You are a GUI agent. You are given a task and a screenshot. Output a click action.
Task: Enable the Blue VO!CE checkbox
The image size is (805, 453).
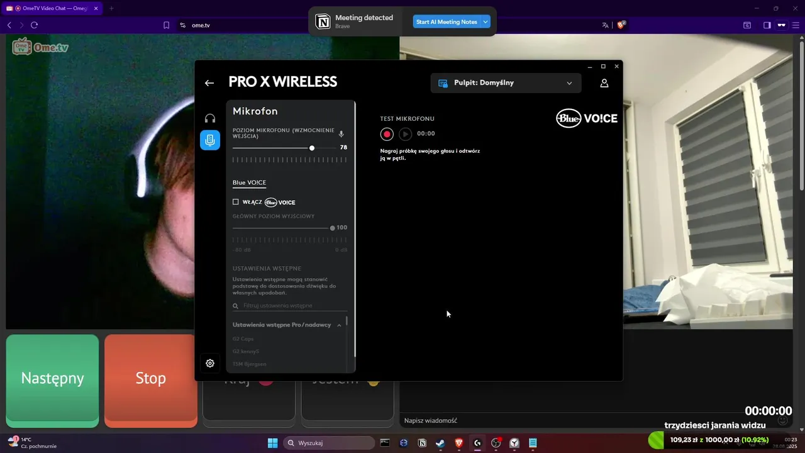pos(236,202)
